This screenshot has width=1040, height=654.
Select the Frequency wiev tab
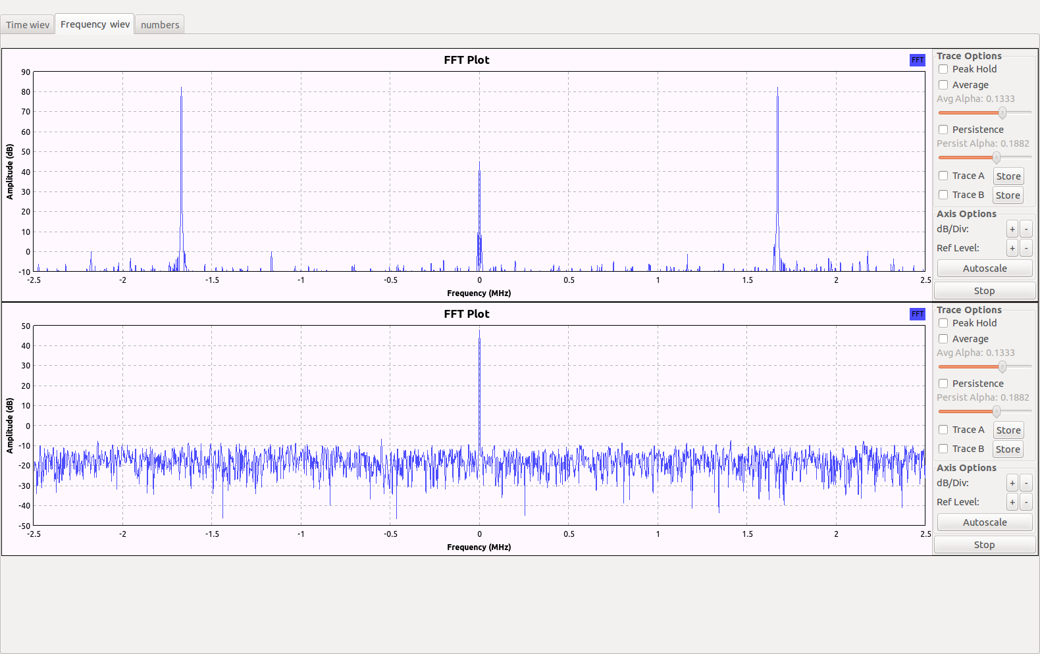click(95, 24)
